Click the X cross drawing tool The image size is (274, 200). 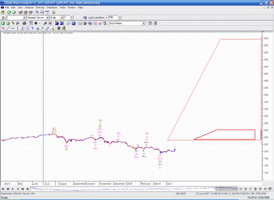[x=42, y=28]
